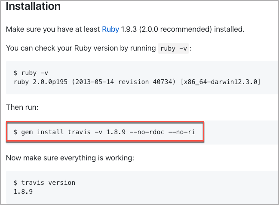This screenshot has width=279, height=205.
Task: Select the '$ ruby -v' command line
Action: tap(31, 73)
